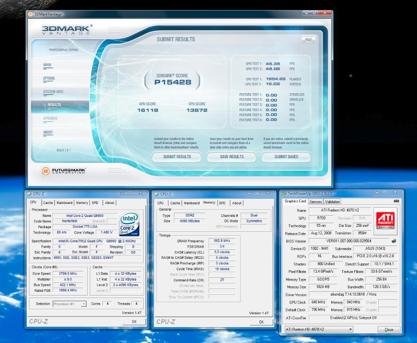Click the Release Date Aug 12, 2008 field

321,233
